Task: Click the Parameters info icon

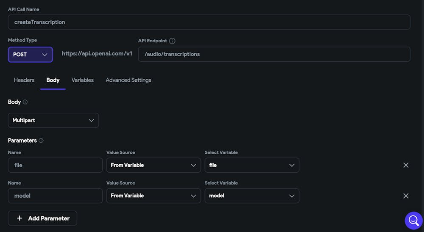Action: 41,141
